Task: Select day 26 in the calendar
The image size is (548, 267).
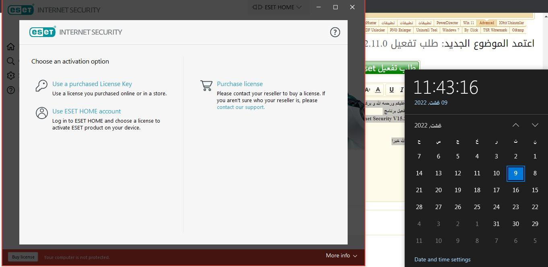Action: [x=458, y=207]
